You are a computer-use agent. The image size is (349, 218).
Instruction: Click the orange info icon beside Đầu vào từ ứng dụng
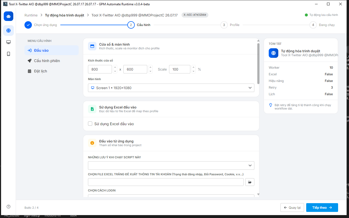92,143
